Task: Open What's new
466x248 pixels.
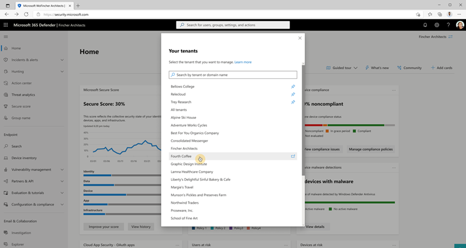Action: point(377,68)
